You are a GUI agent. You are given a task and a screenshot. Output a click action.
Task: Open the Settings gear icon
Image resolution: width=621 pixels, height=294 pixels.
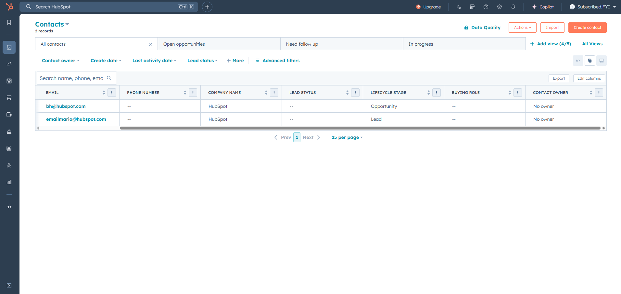500,7
